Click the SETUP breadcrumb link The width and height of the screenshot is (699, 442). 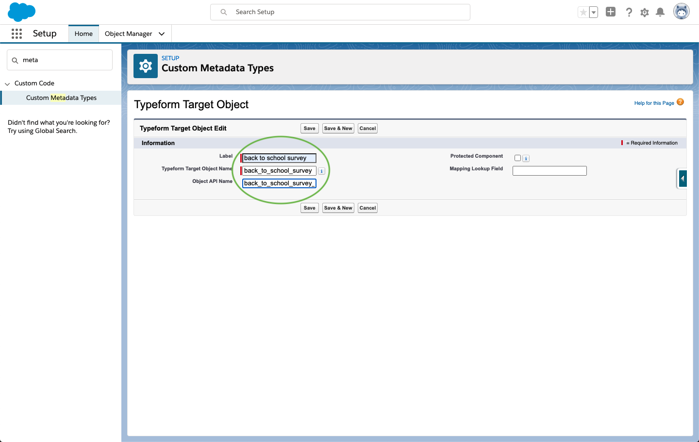170,58
